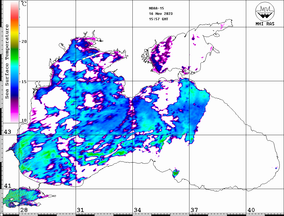The width and height of the screenshot is (284, 216).
Task: Click the 20 tick on the color scale
Action: [24, 42]
